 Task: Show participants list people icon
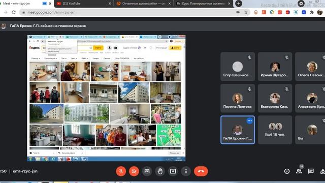tap(299, 171)
